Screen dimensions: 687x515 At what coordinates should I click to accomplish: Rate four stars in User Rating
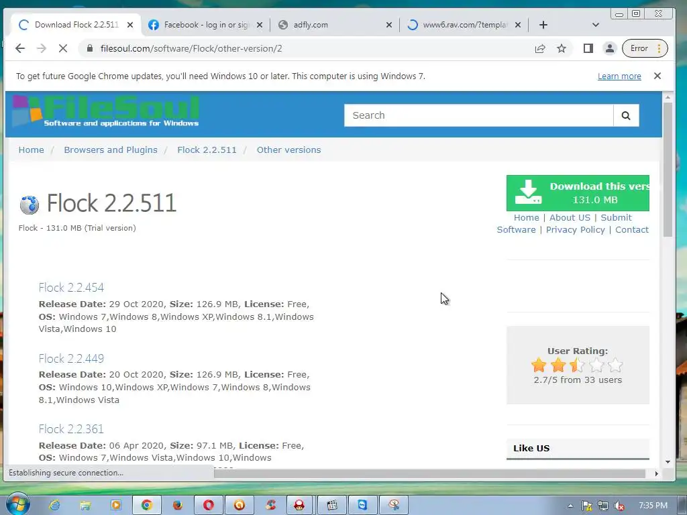point(596,365)
